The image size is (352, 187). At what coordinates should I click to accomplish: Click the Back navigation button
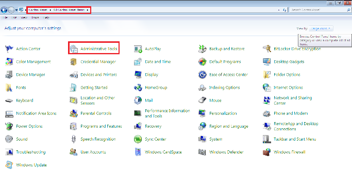[x=4, y=10]
